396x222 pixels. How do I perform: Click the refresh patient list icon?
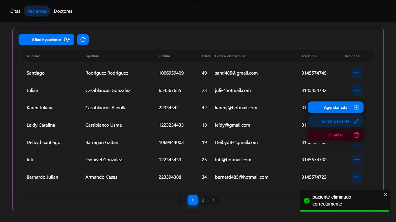click(x=83, y=40)
